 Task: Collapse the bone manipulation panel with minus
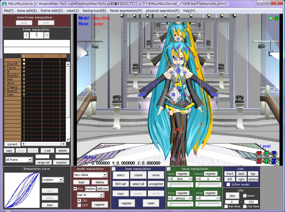click(x=114, y=169)
